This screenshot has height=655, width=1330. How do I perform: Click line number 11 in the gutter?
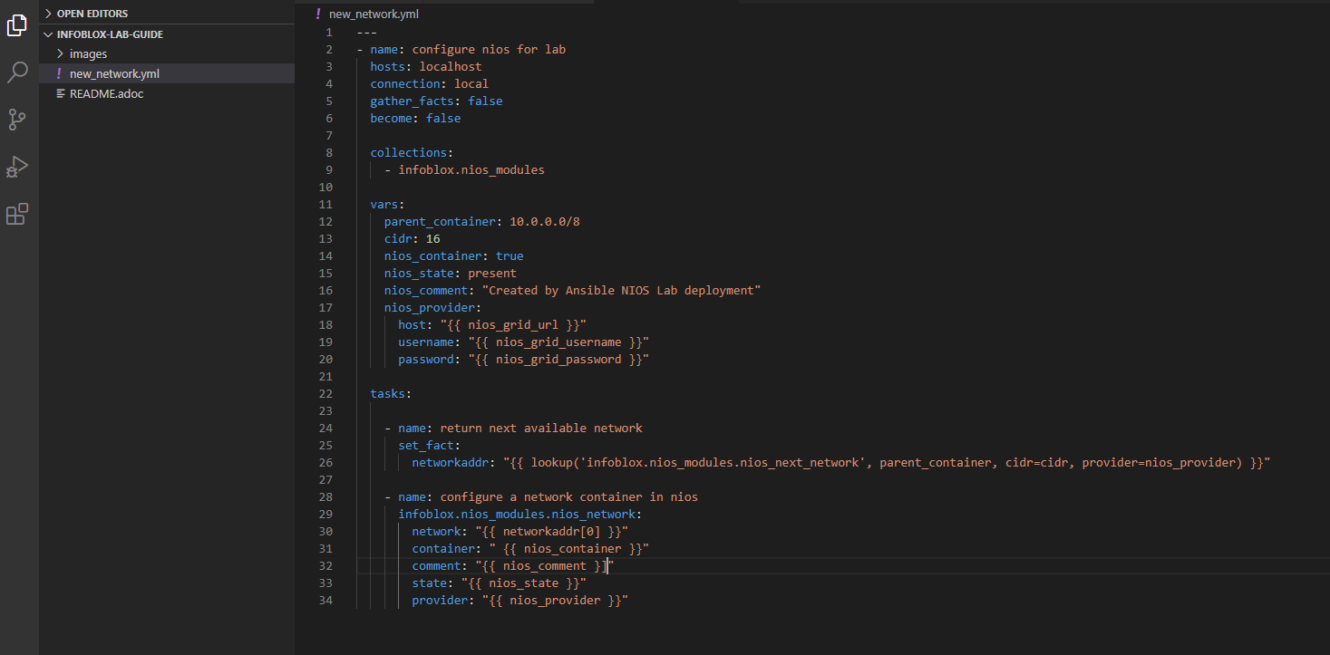pyautogui.click(x=326, y=204)
